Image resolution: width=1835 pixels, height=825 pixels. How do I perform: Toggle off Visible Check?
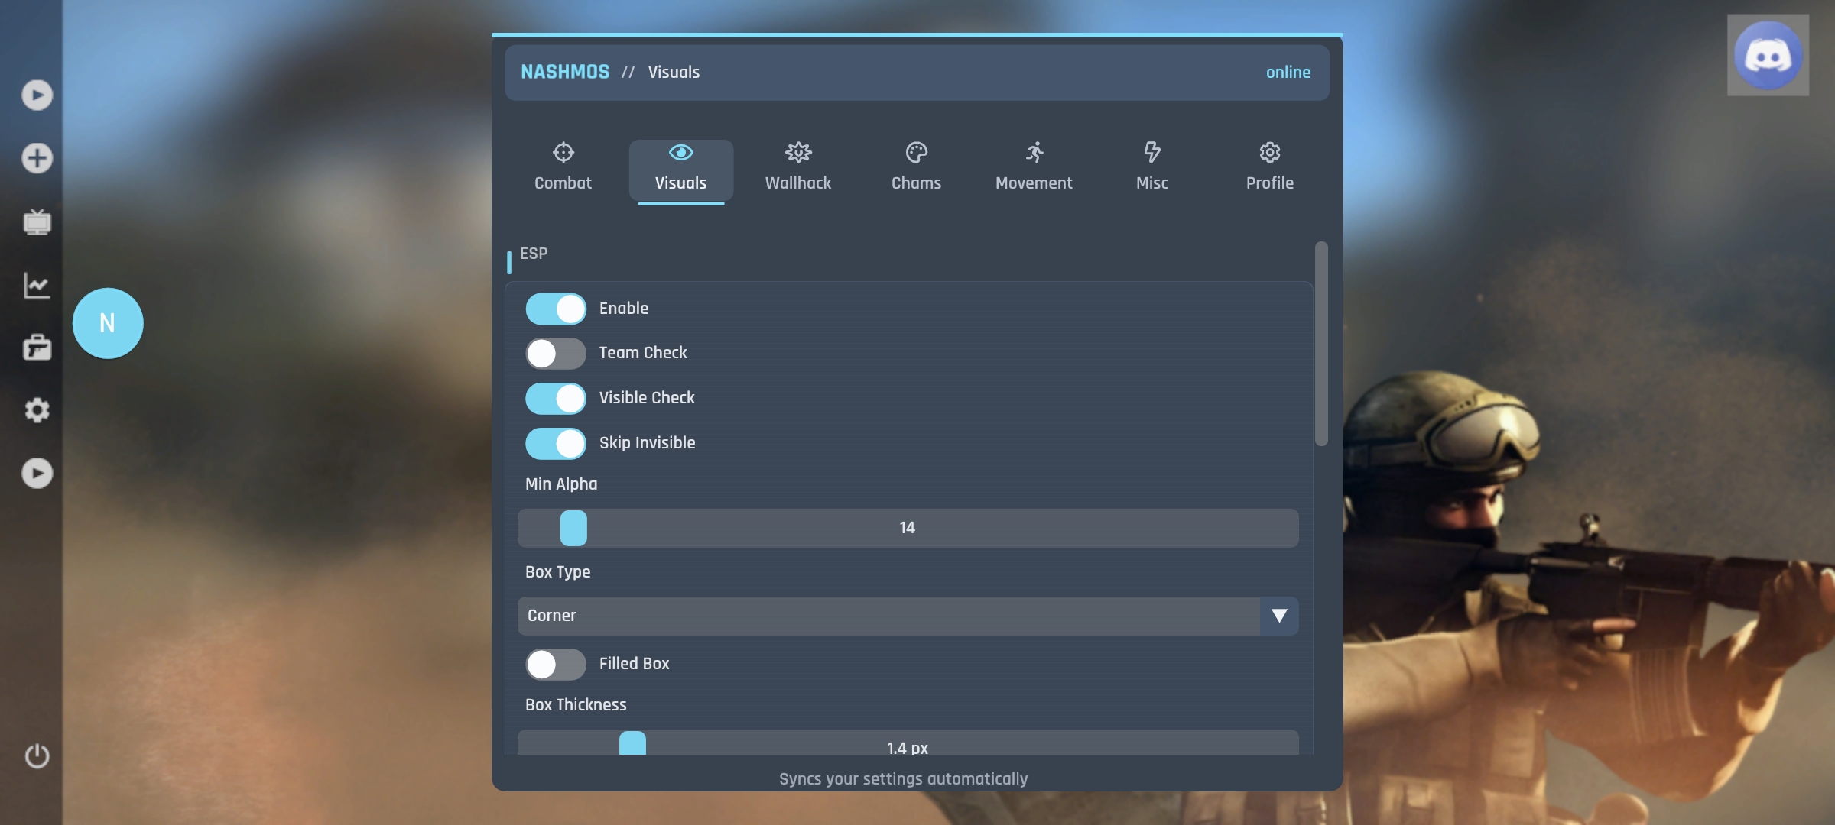(x=556, y=398)
